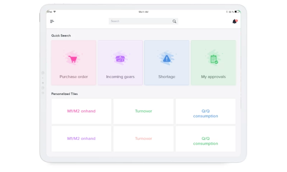Open the blue Q/Q consumption tile
287x172 pixels.
206,114
